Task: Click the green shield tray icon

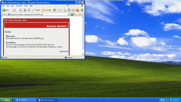Action: coord(169,100)
